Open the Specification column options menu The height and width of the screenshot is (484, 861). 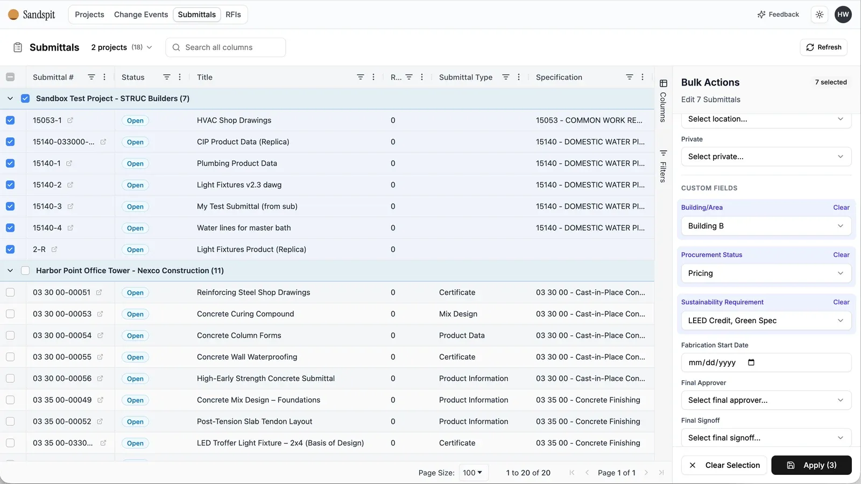tap(643, 77)
